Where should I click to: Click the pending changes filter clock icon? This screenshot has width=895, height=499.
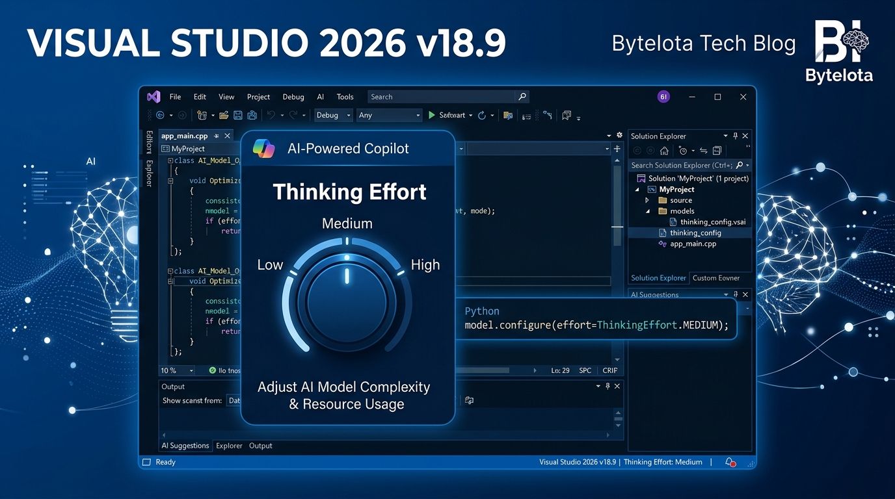[x=682, y=151]
